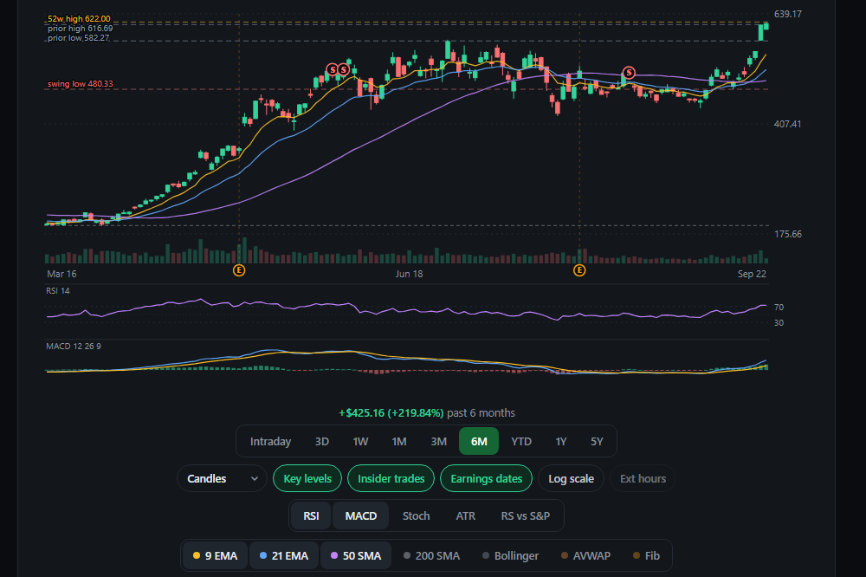Click the first earnings E marker
The image size is (866, 577).
[239, 270]
